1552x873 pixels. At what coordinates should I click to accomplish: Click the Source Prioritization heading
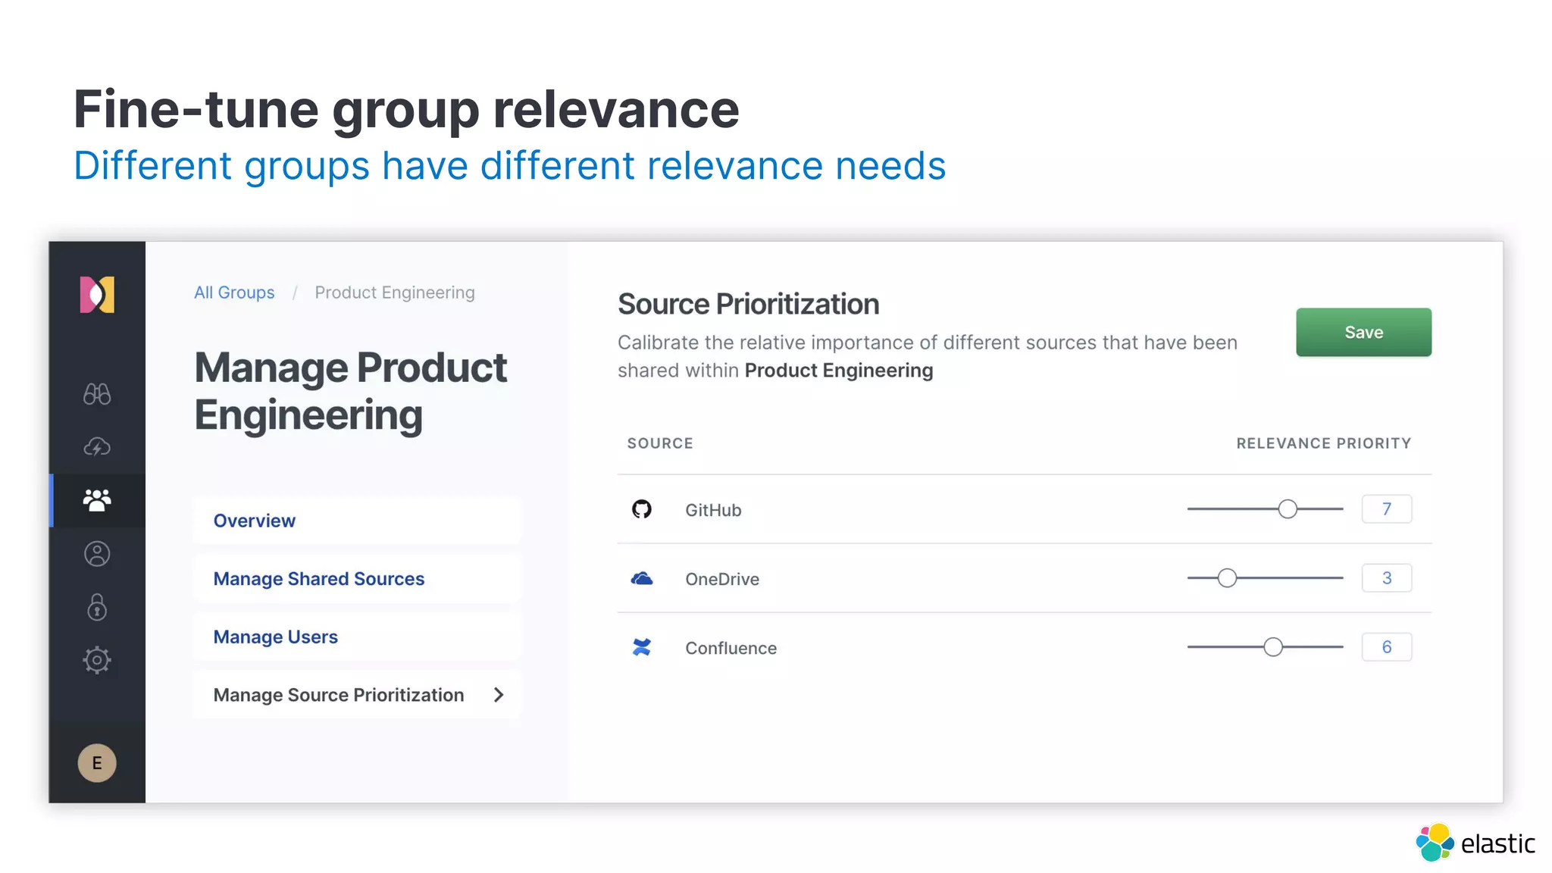click(x=749, y=304)
